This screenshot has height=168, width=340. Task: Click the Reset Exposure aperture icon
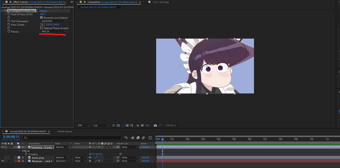(x=142, y=125)
